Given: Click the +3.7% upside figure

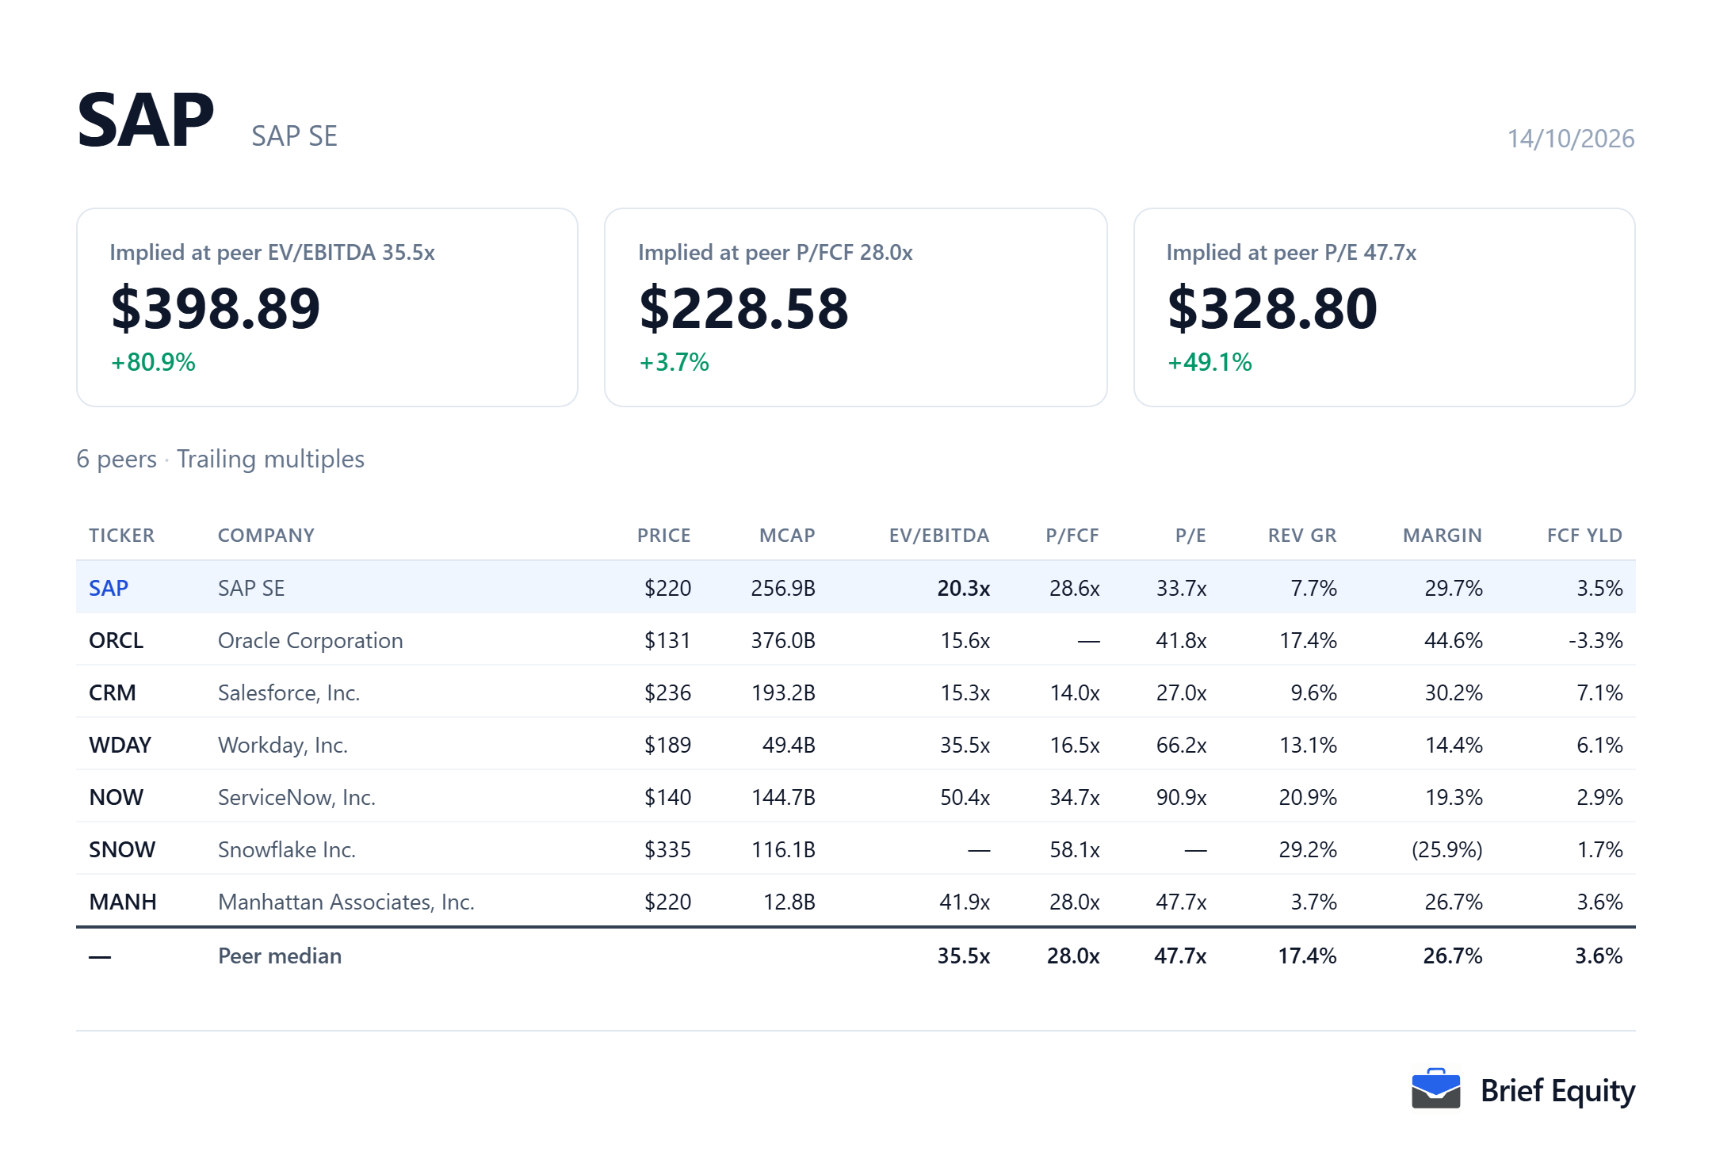Looking at the screenshot, I should tap(674, 362).
